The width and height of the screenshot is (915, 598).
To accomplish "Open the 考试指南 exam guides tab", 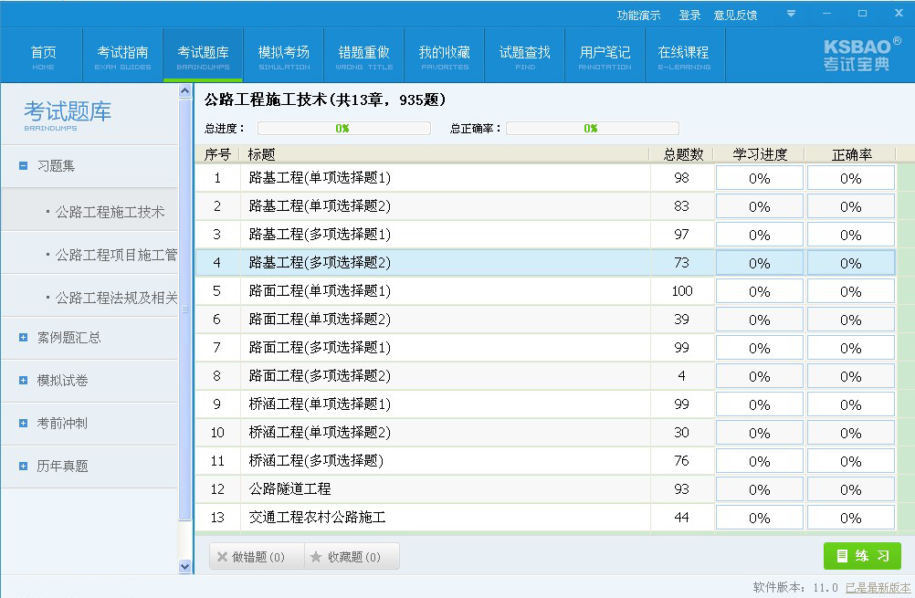I will point(123,55).
